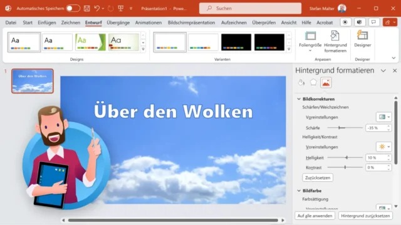
Task: Switch to the Einfügen tab
Action: click(x=47, y=22)
